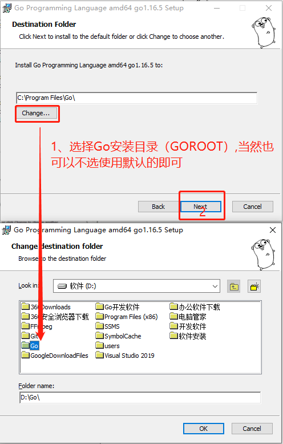Click the Folder name input field
The width and height of the screenshot is (283, 444).
pyautogui.click(x=140, y=397)
